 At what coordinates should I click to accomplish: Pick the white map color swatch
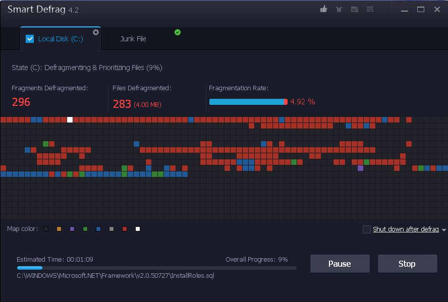pos(138,229)
